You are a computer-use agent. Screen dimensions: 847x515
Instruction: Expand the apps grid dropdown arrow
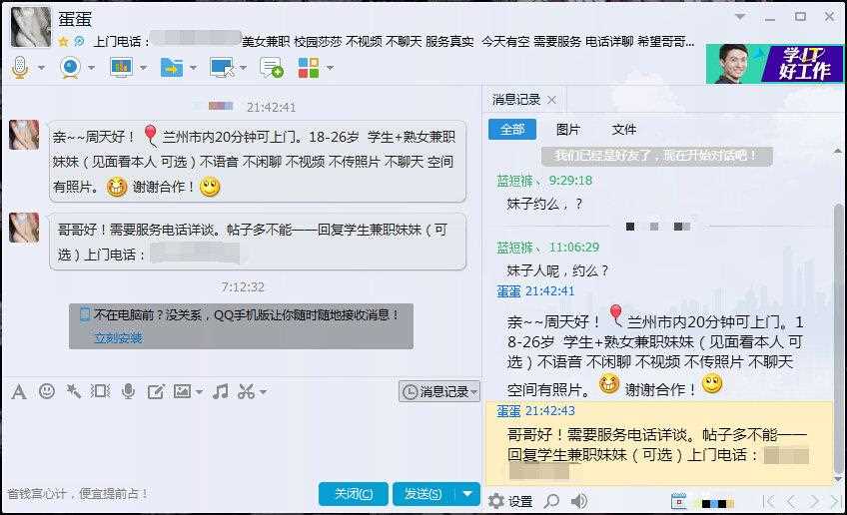(x=330, y=68)
